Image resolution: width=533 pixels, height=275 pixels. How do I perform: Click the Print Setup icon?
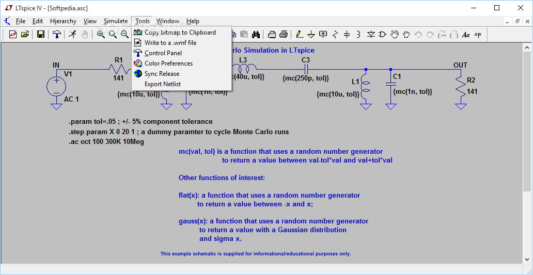click(x=272, y=34)
